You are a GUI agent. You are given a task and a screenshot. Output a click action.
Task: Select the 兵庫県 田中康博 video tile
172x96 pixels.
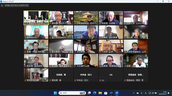click(111, 32)
